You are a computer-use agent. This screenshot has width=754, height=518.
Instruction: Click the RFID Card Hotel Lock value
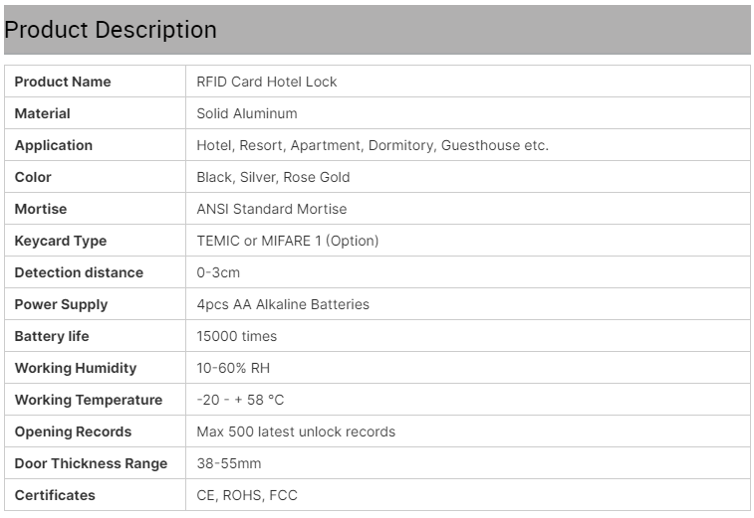coord(266,82)
